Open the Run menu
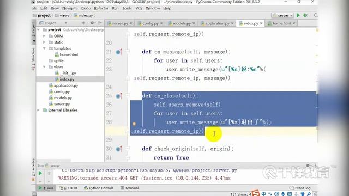The width and height of the screenshot is (349, 196). (115, 8)
